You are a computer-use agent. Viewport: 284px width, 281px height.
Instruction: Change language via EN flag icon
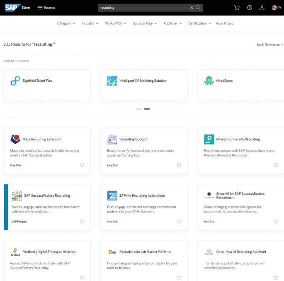coord(276,7)
